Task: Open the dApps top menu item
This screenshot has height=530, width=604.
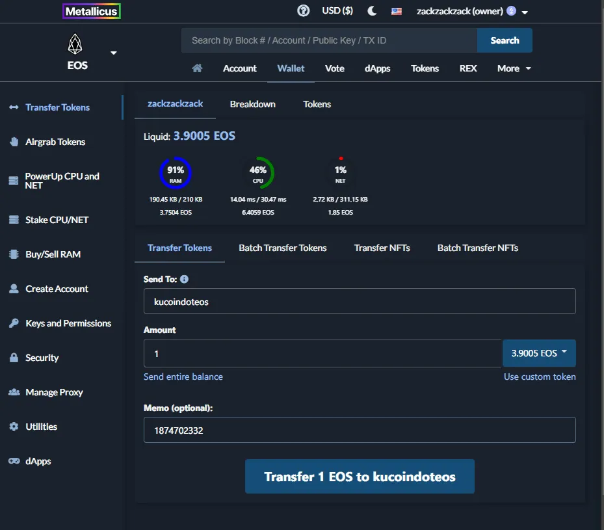Action: pyautogui.click(x=378, y=68)
